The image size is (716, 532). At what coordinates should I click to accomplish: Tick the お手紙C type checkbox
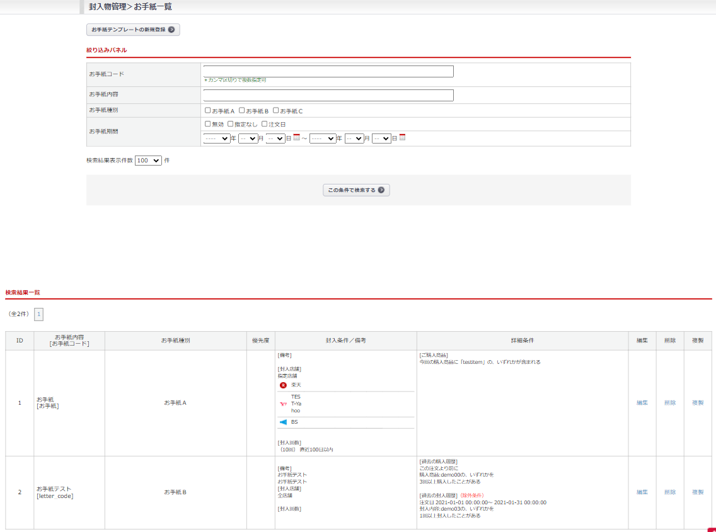[276, 110]
